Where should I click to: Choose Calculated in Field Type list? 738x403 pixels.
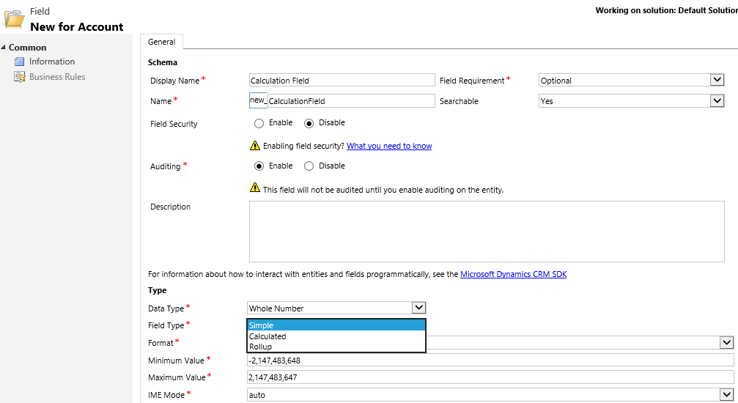pos(336,336)
